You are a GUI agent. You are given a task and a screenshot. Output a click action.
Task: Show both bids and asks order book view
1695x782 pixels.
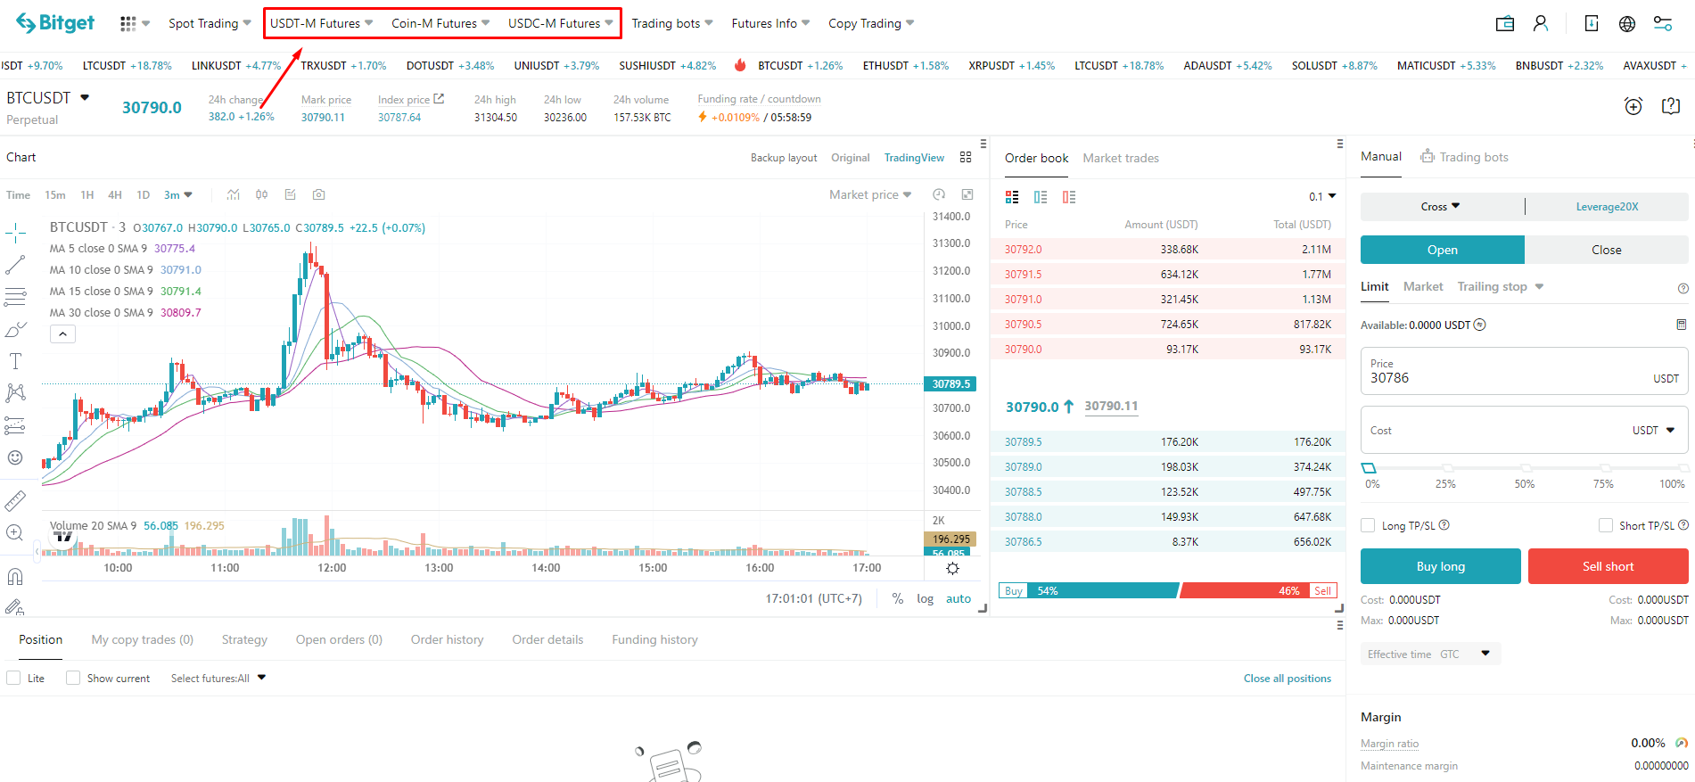point(1012,197)
